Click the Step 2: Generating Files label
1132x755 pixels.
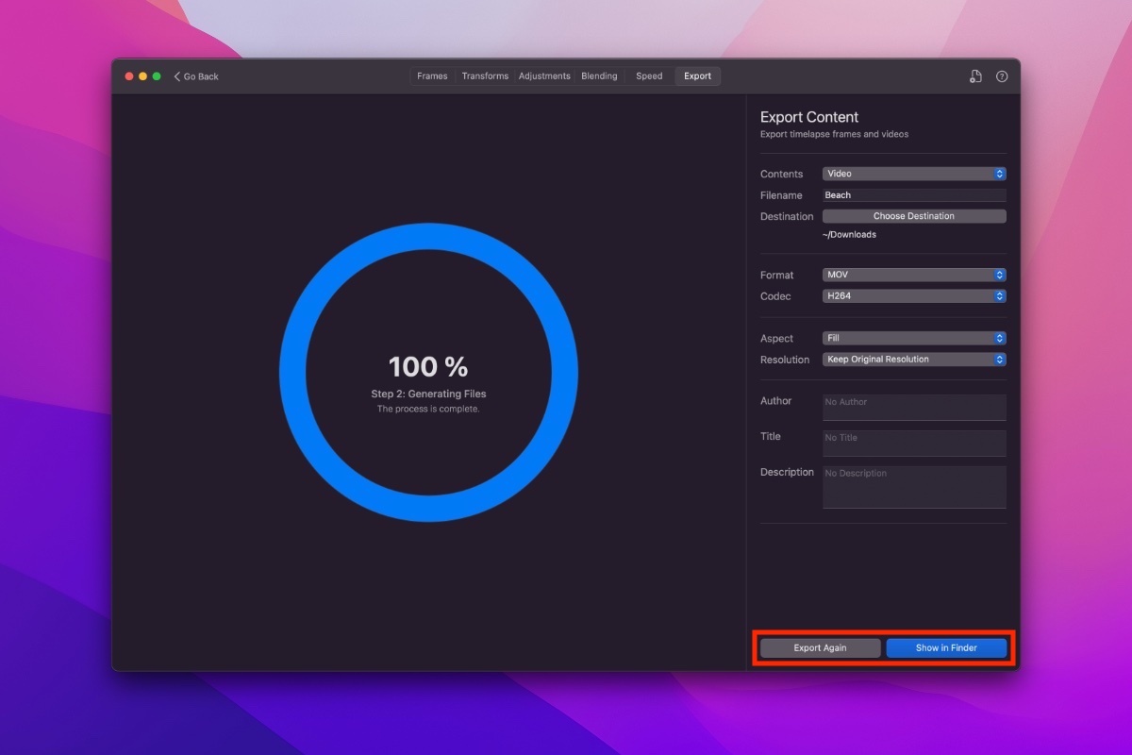point(428,394)
